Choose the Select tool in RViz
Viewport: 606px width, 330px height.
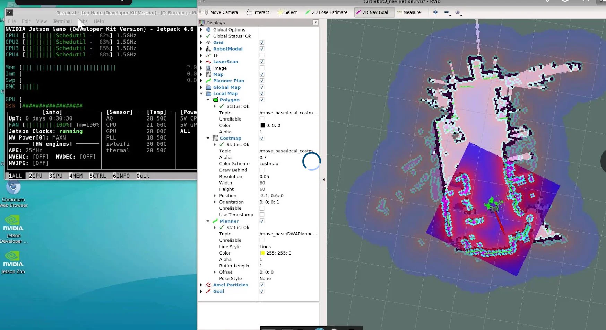coord(287,12)
